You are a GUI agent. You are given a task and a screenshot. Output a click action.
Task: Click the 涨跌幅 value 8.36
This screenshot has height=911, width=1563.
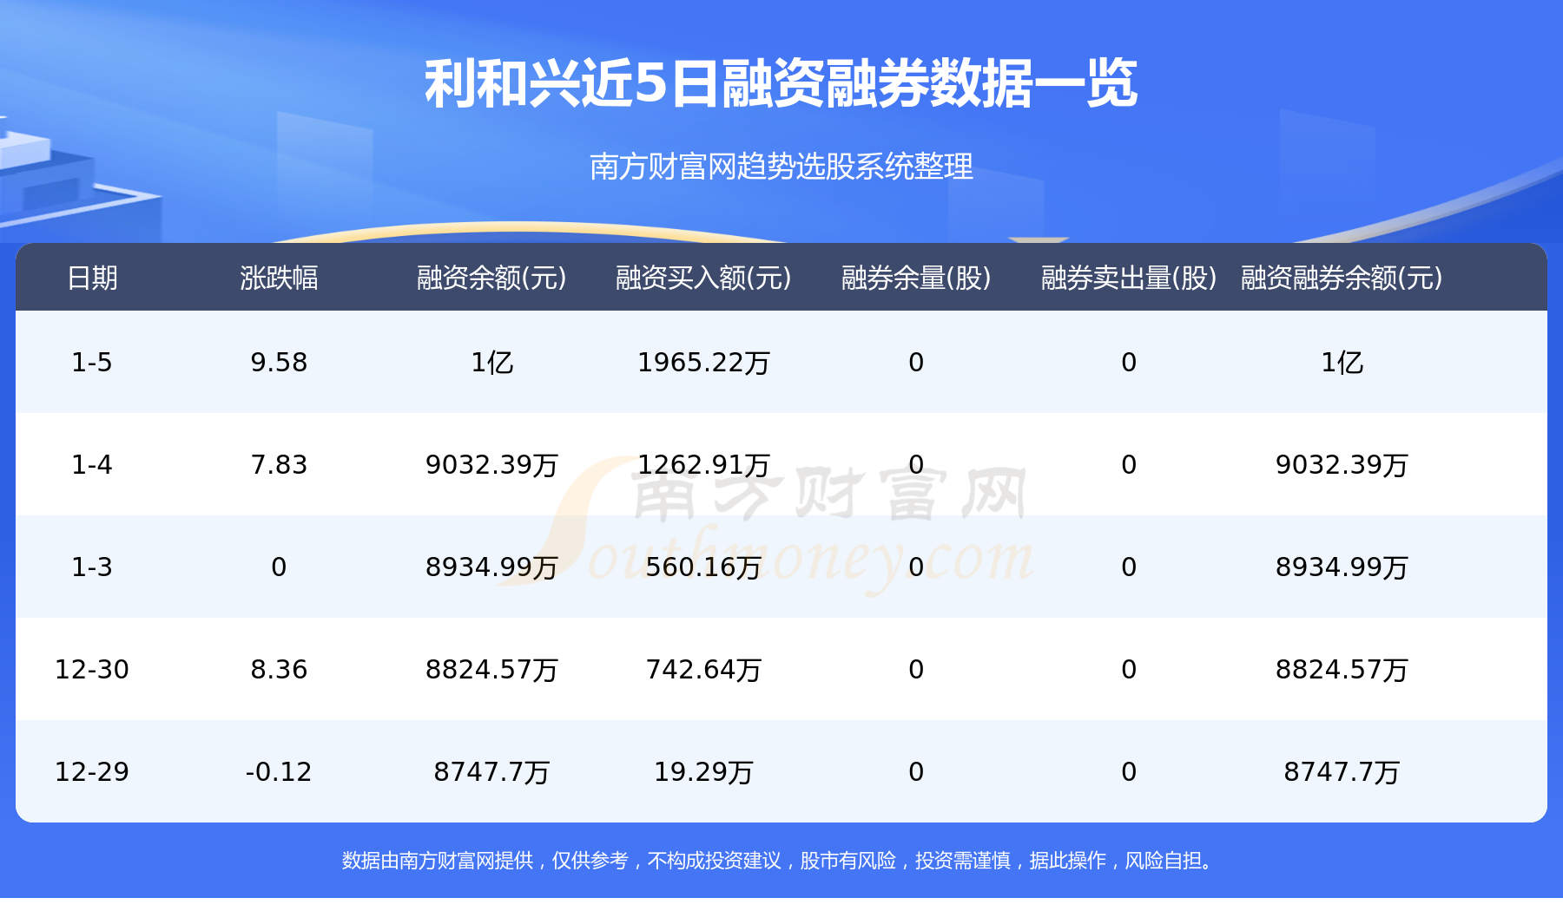pyautogui.click(x=279, y=670)
